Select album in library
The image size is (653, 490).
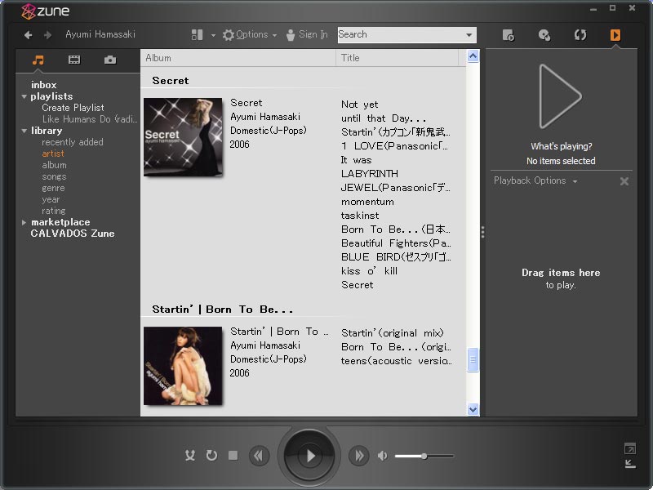pos(54,165)
